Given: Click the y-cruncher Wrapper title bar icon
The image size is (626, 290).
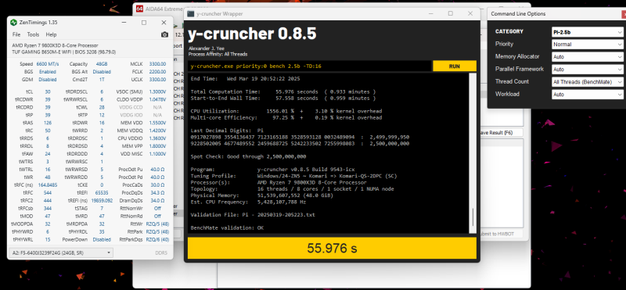Looking at the screenshot, I should (x=191, y=13).
